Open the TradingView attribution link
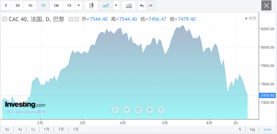This screenshot has width=277, height=134. pyautogui.click(x=26, y=112)
